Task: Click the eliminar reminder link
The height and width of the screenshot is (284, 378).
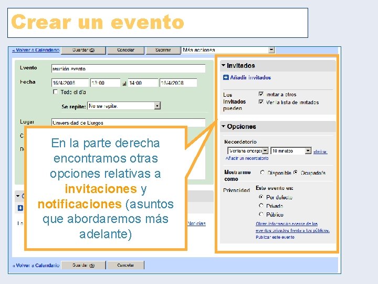Action: [320, 151]
